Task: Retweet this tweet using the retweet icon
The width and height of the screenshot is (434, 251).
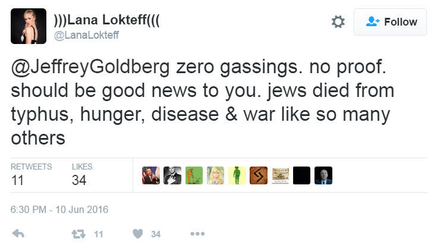Action: [x=78, y=234]
